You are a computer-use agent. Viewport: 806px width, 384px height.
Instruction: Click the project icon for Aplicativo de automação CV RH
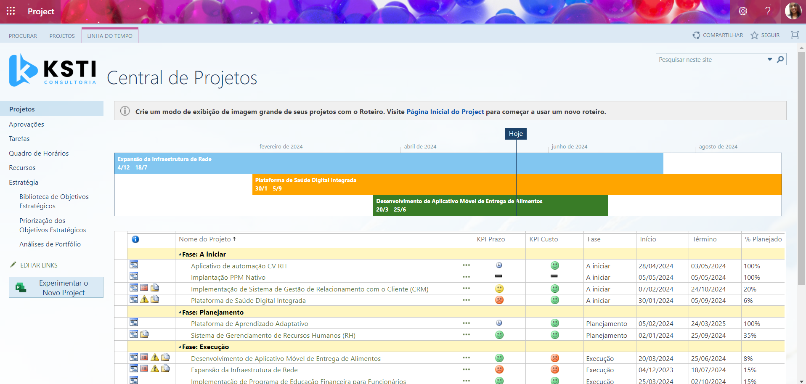click(x=134, y=265)
